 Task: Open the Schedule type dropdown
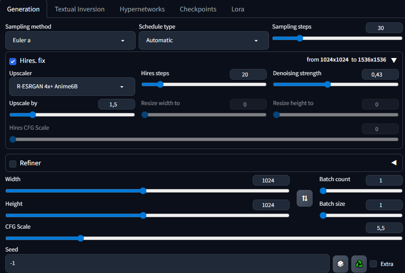click(203, 40)
